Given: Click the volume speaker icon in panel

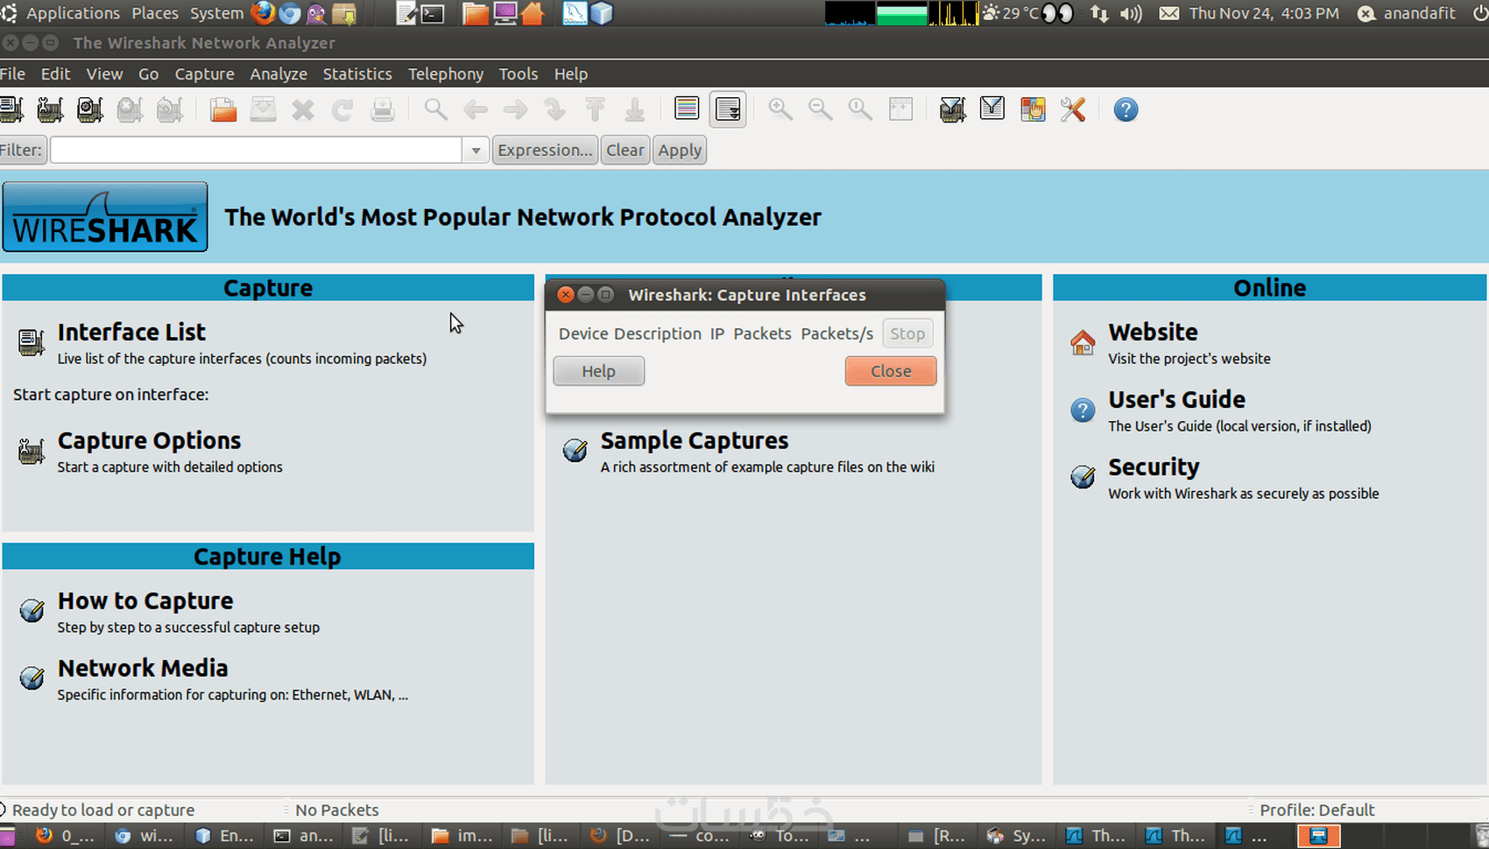Looking at the screenshot, I should pyautogui.click(x=1131, y=13).
